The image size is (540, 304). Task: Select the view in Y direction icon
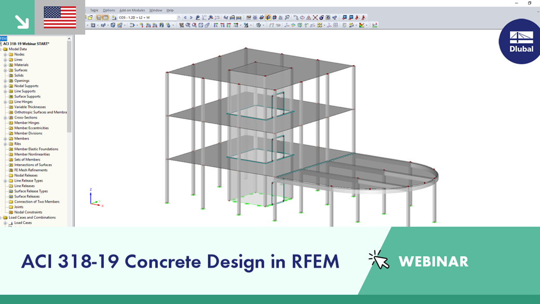pos(222,25)
